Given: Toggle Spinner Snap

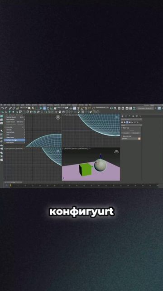Looking at the screenshot, I should pyautogui.click(x=90, y=108).
